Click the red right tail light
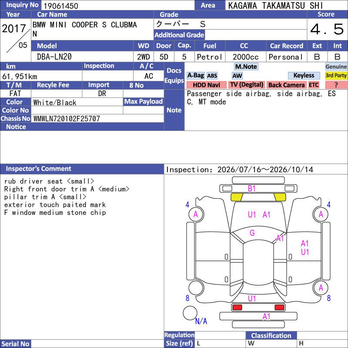The width and height of the screenshot is (348, 348). (x=279, y=308)
